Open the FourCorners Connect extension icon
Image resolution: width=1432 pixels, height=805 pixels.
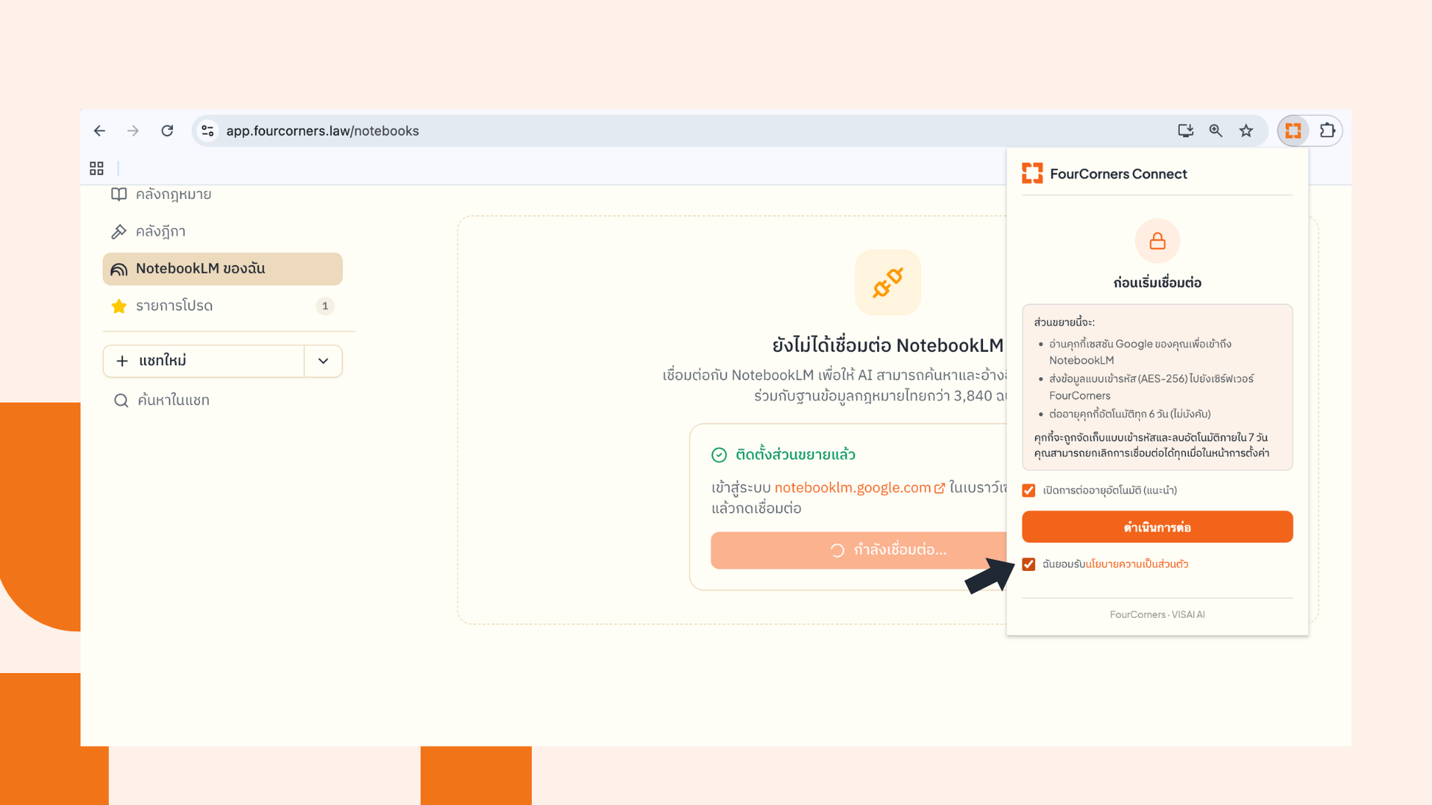[x=1293, y=131]
